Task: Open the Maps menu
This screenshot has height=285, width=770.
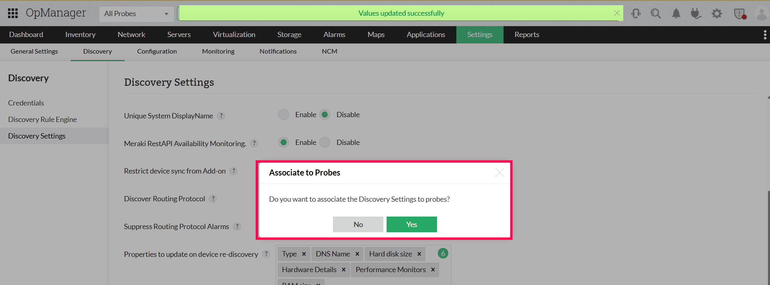Action: [x=376, y=35]
